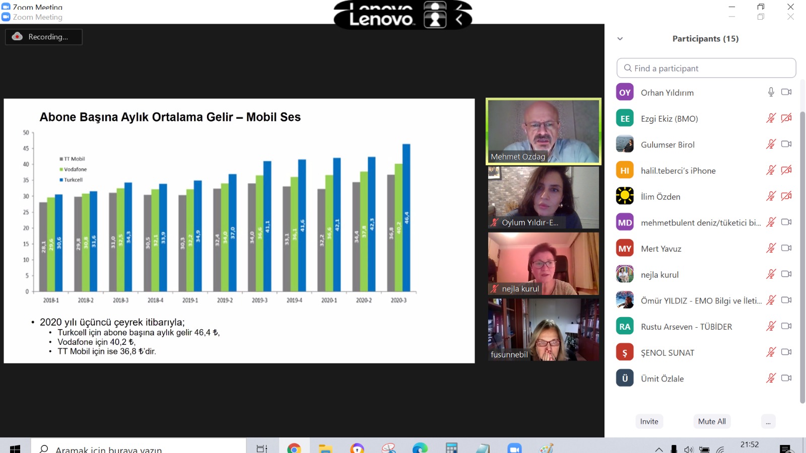Screen dimensions: 806x453
Task: Select participant Orhan Yıldırım in list
Action: pos(705,93)
